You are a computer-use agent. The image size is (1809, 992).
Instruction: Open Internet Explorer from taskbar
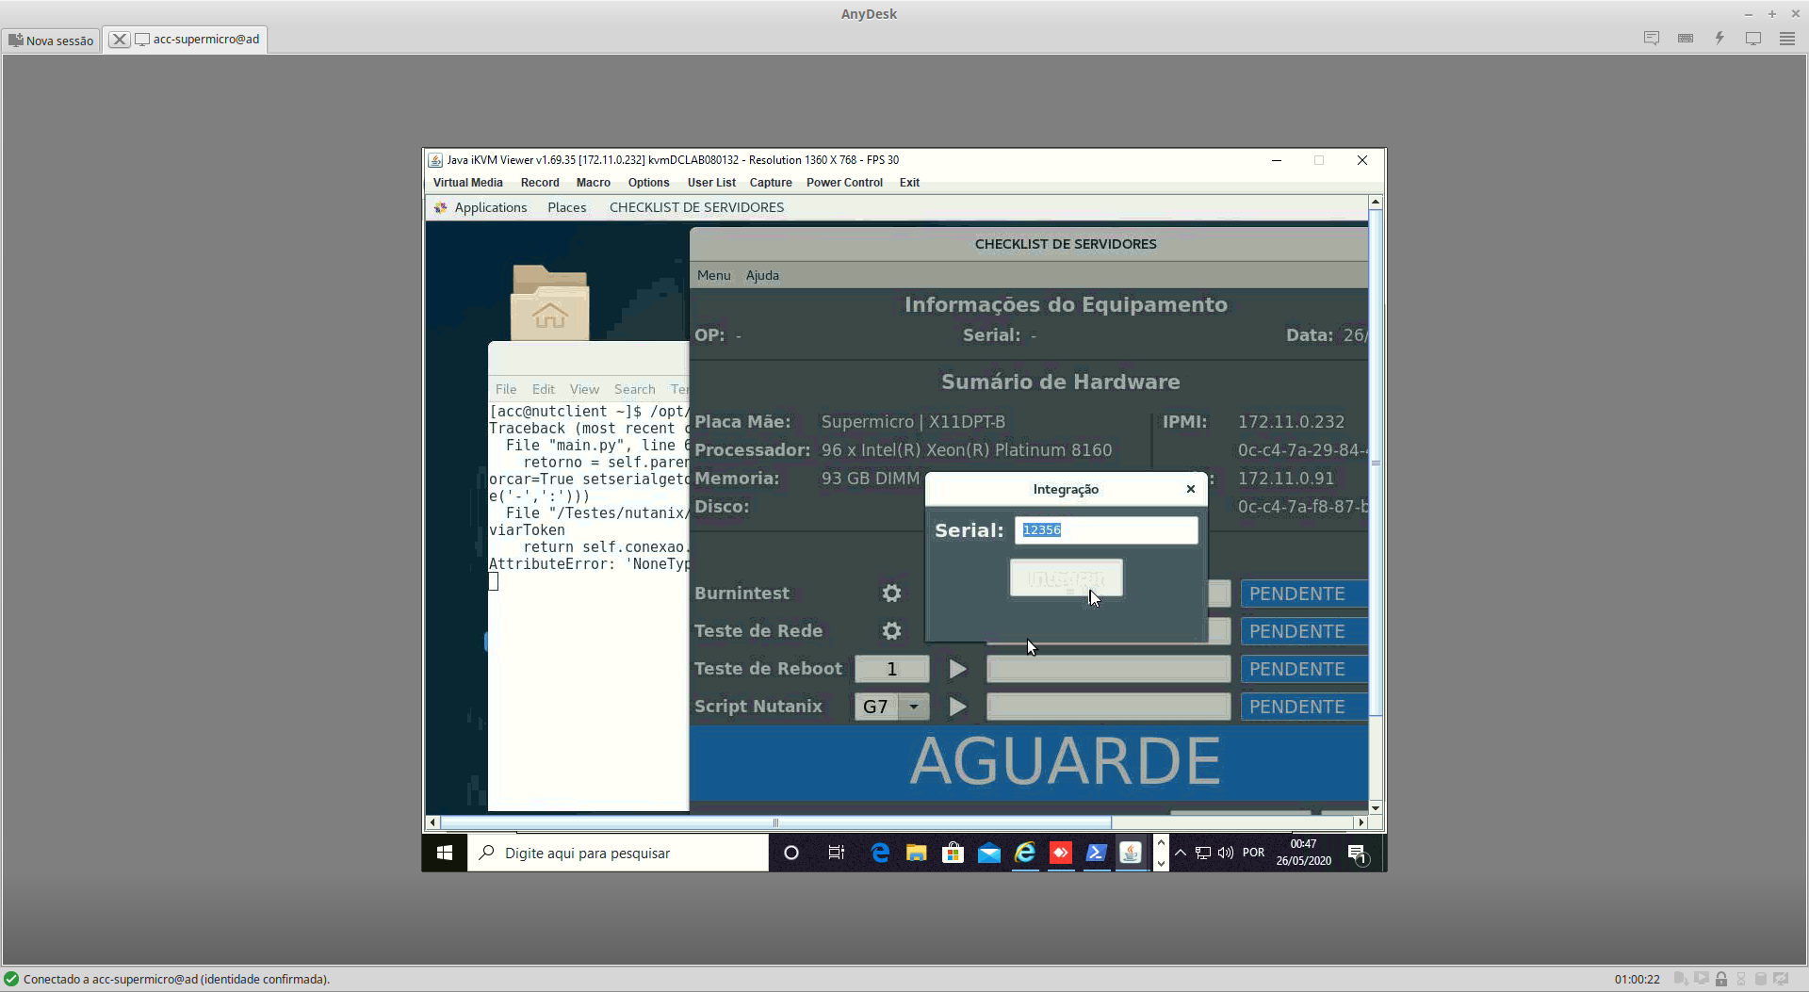(1025, 853)
